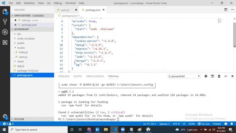The height and width of the screenshot is (133, 236).
Task: Open the errors and warnings status indicator
Action: point(8,124)
